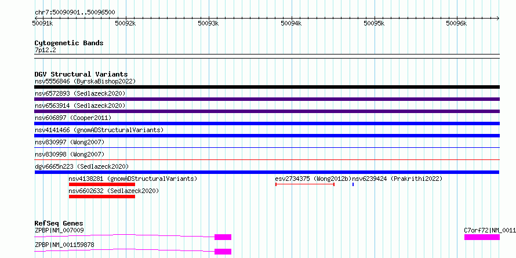
Task: Click the nsv4138281 (gnomADStructuralVariants) label
Action: click(x=133, y=179)
